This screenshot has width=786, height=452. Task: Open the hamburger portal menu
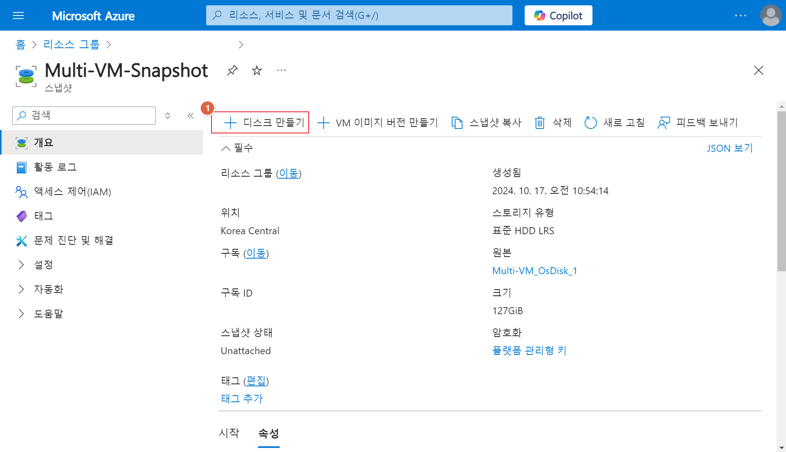[18, 16]
